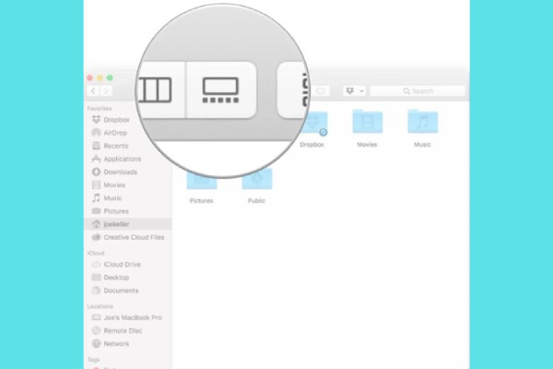Open Dropbox in sidebar Favorites

point(128,120)
